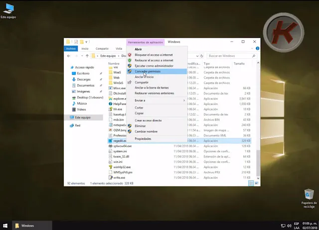Select the system.ini file icon

pos(110,151)
